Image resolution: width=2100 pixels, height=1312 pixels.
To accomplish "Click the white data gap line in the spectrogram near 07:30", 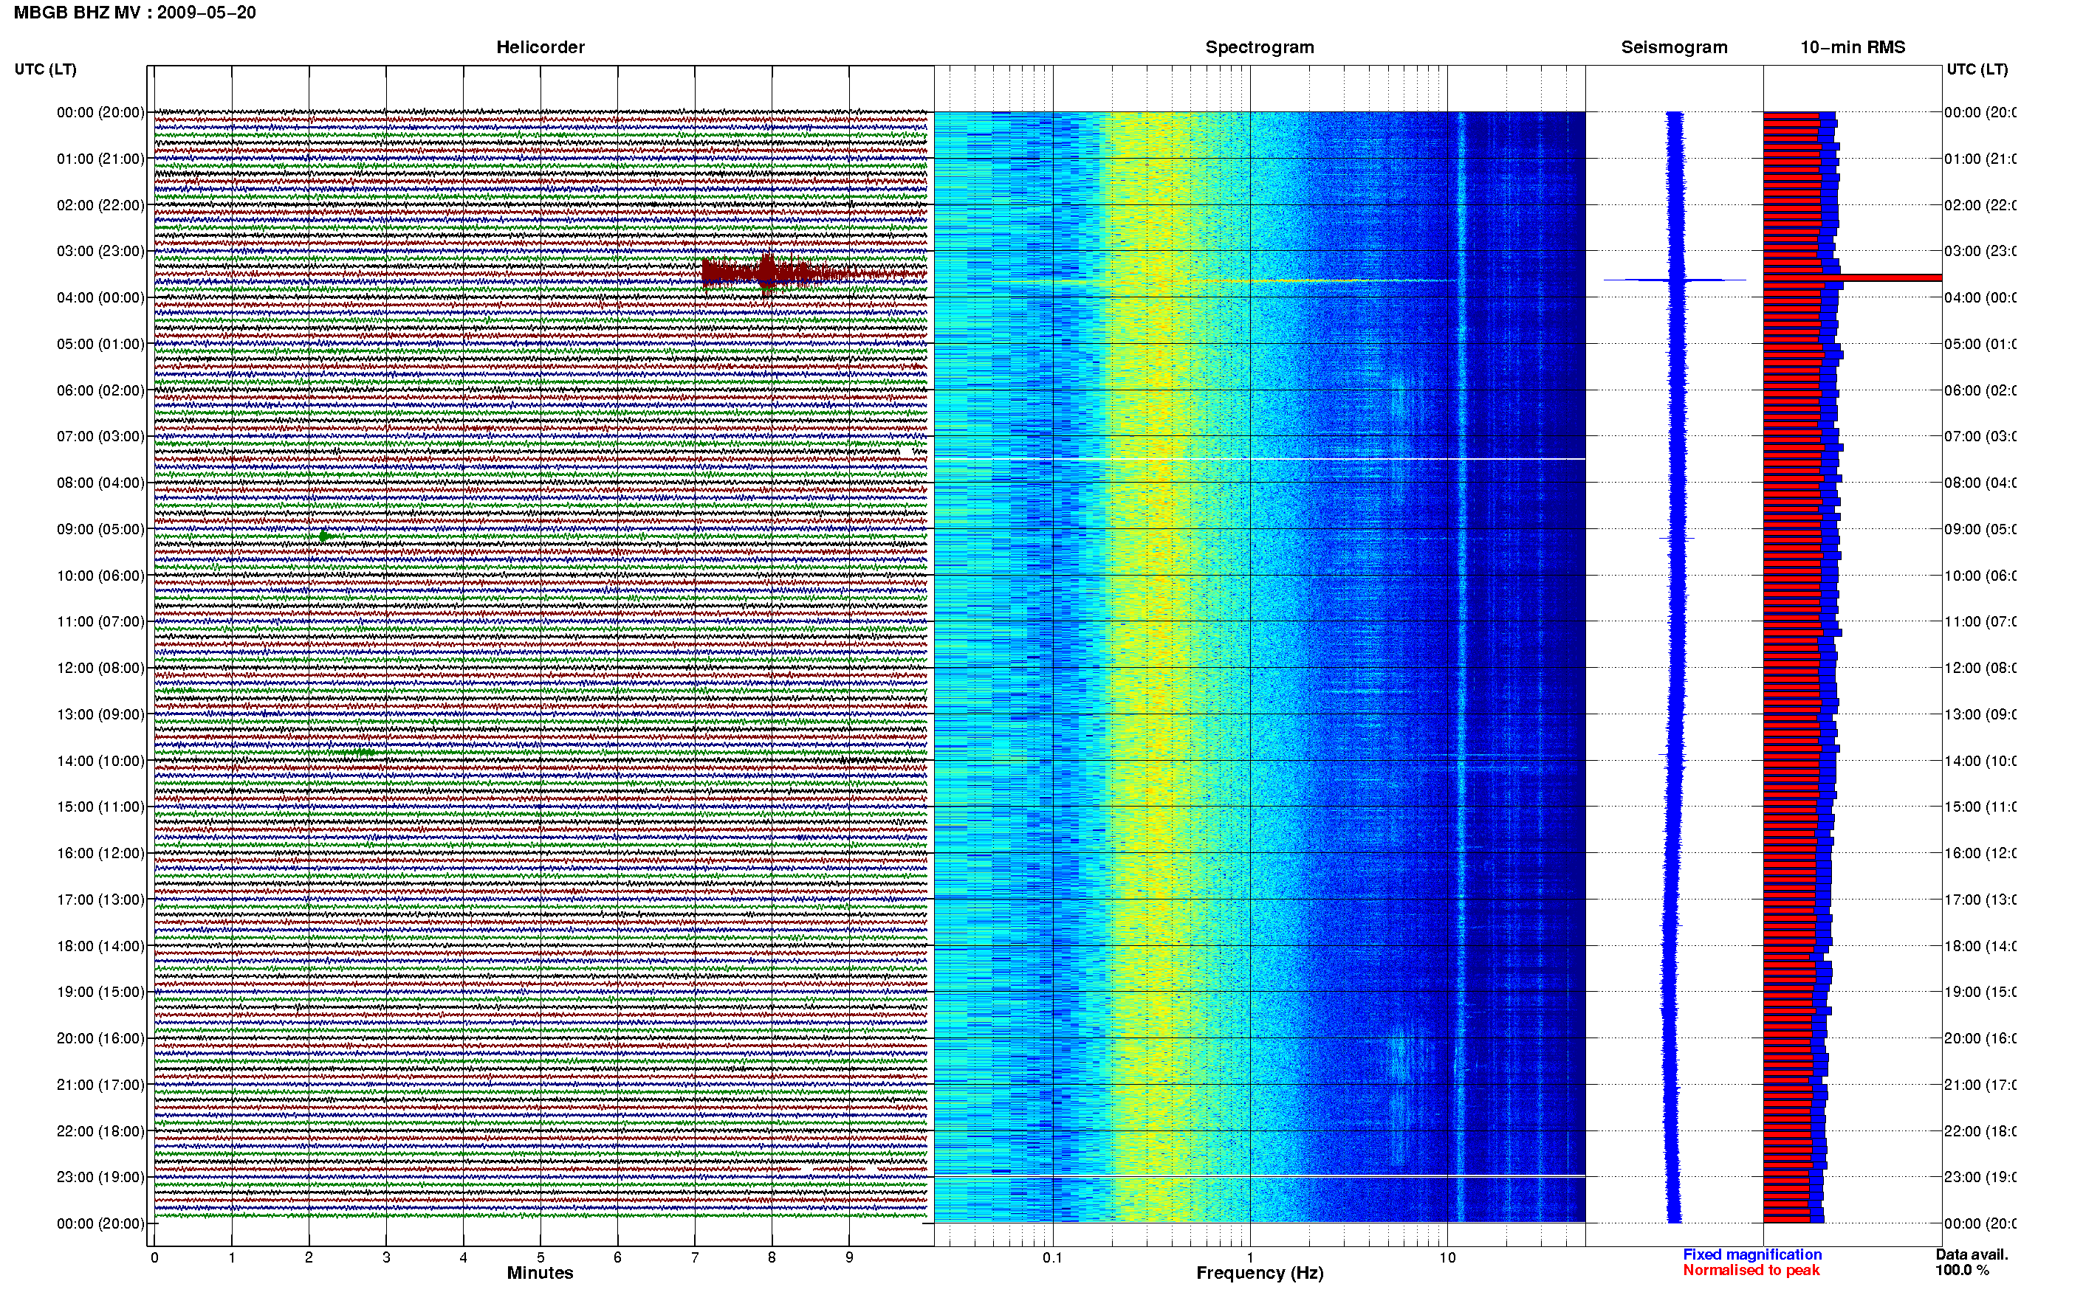I will pos(1260,459).
